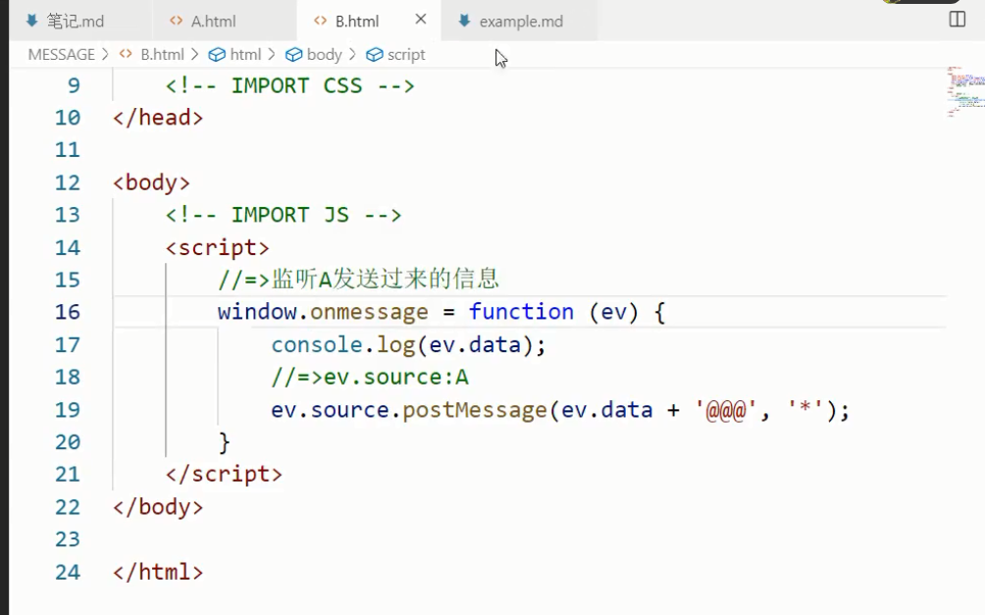Click the HTML file icon in breadcrumb
This screenshot has width=985, height=615.
coord(126,54)
